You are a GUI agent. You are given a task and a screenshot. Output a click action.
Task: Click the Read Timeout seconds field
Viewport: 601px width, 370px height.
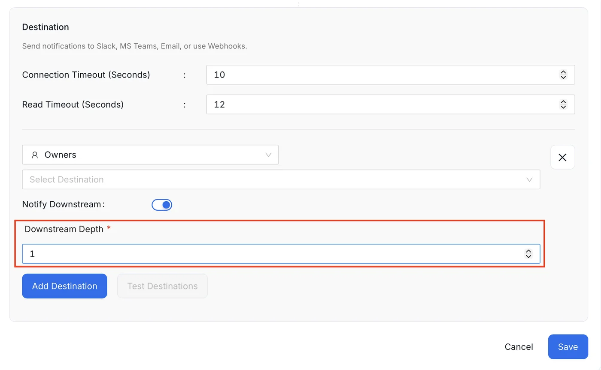click(x=390, y=104)
